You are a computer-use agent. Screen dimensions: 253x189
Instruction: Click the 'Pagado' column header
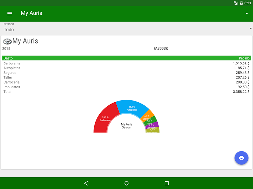click(x=244, y=58)
